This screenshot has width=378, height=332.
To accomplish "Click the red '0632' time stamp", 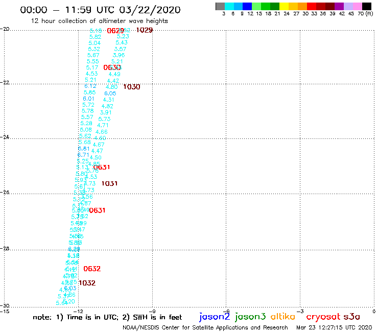I will pyautogui.click(x=92, y=269).
